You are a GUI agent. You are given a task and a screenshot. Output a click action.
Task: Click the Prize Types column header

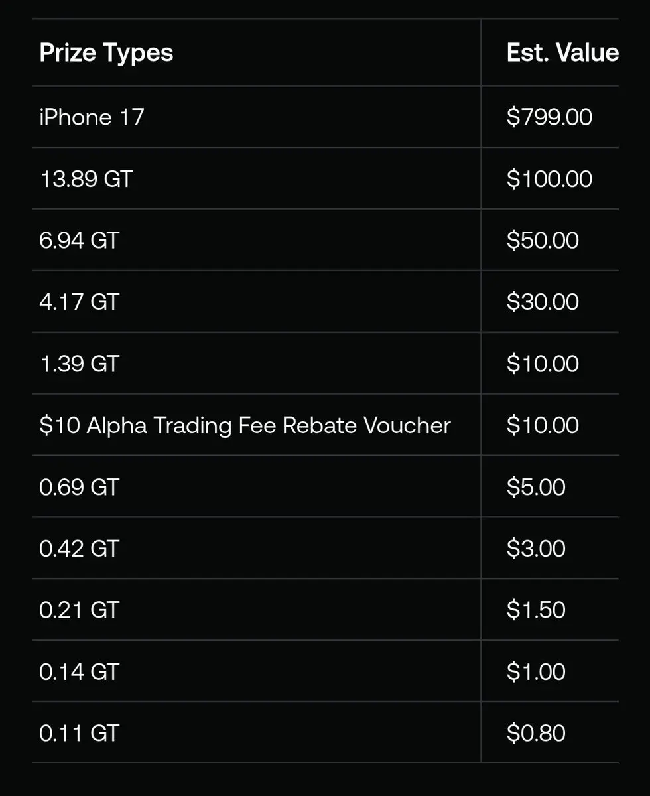(106, 53)
